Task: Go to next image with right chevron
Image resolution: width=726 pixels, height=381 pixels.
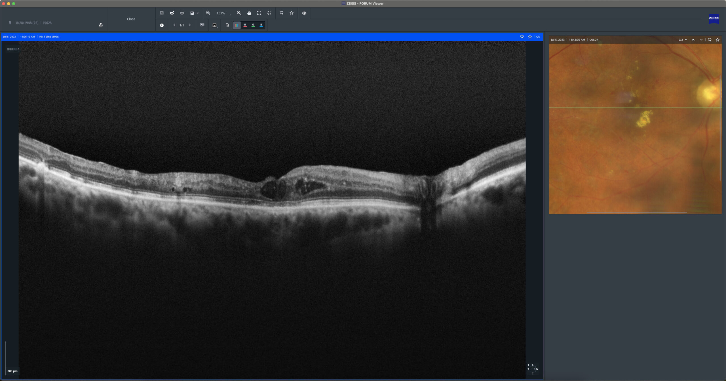Action: pos(190,25)
